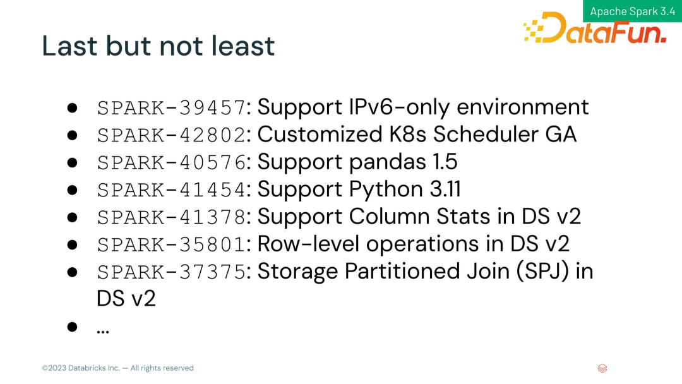
Task: Select 'Support Column Stats in DS v2'
Action: tap(419, 217)
